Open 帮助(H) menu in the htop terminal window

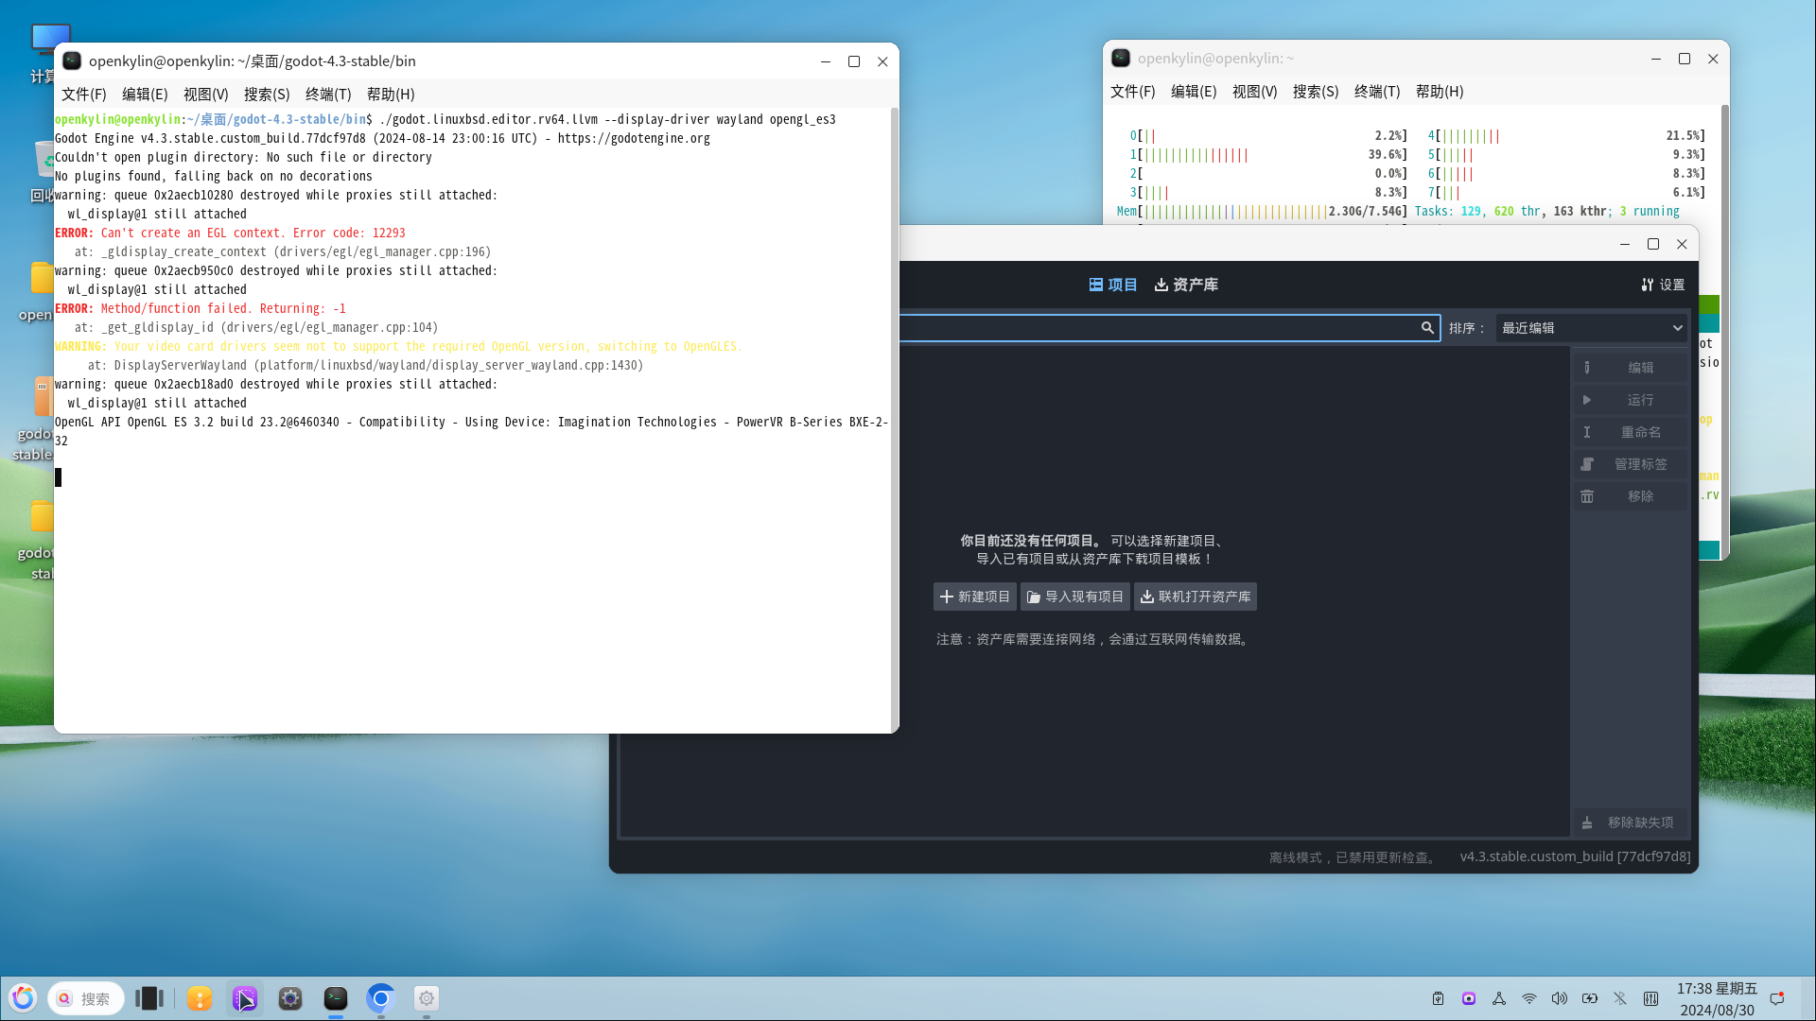point(1440,92)
